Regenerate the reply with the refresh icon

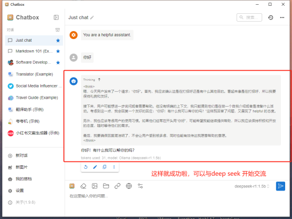coord(86,167)
